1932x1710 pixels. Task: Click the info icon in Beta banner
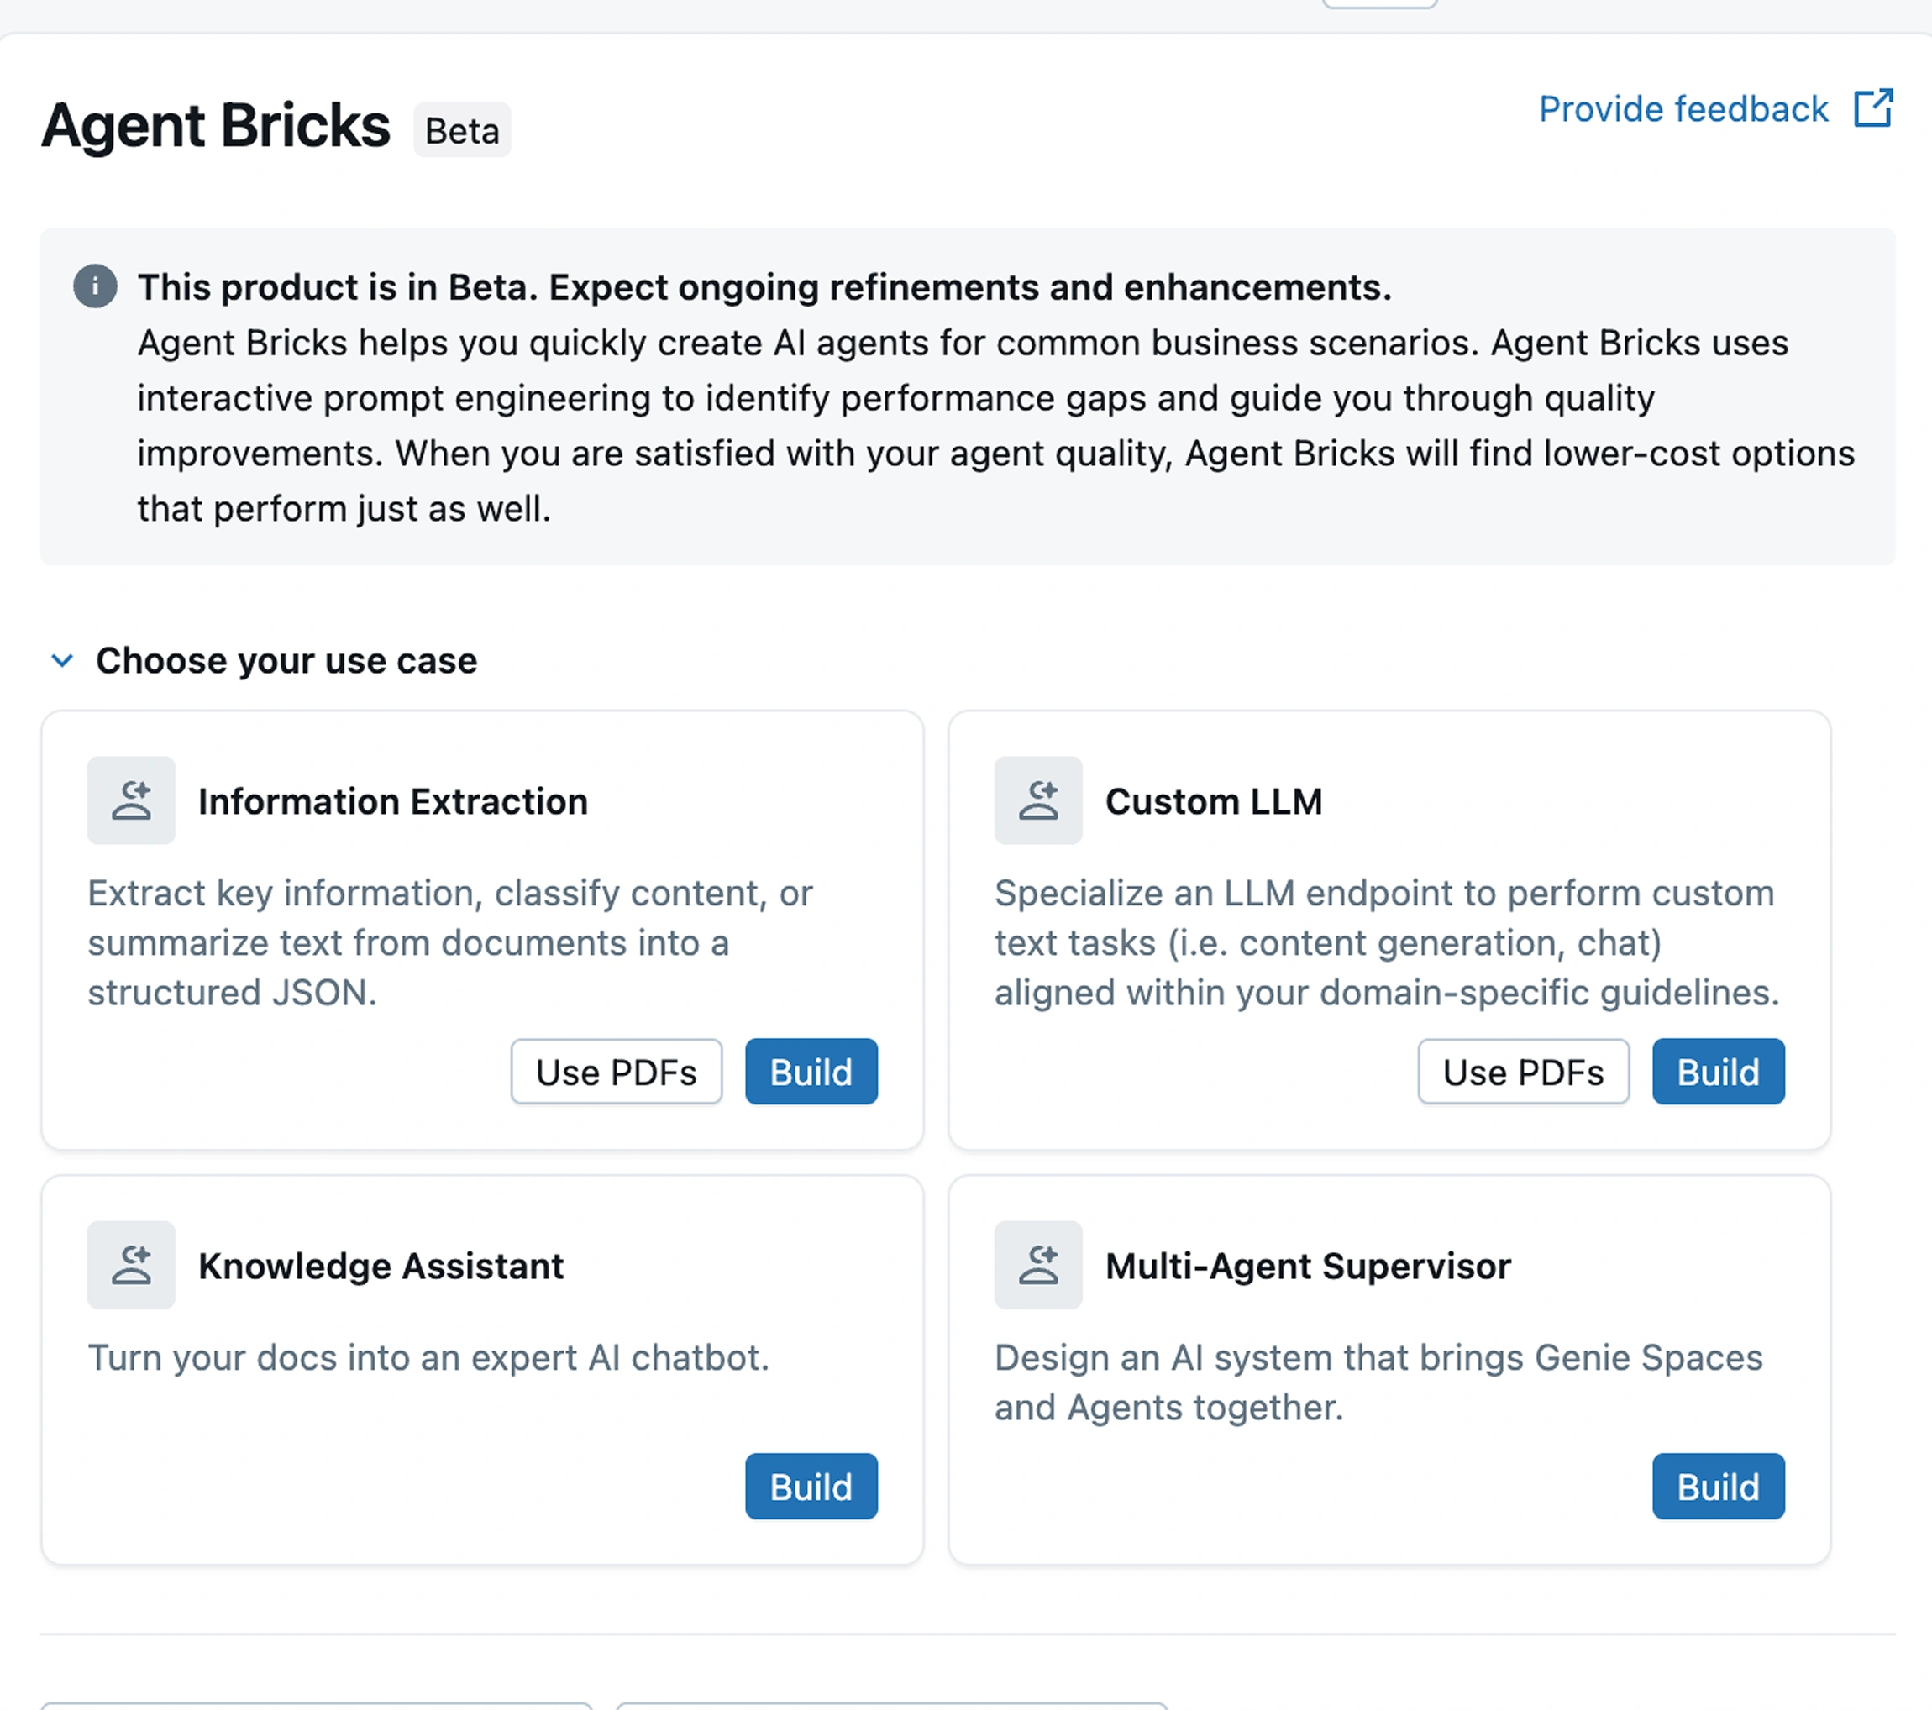96,286
